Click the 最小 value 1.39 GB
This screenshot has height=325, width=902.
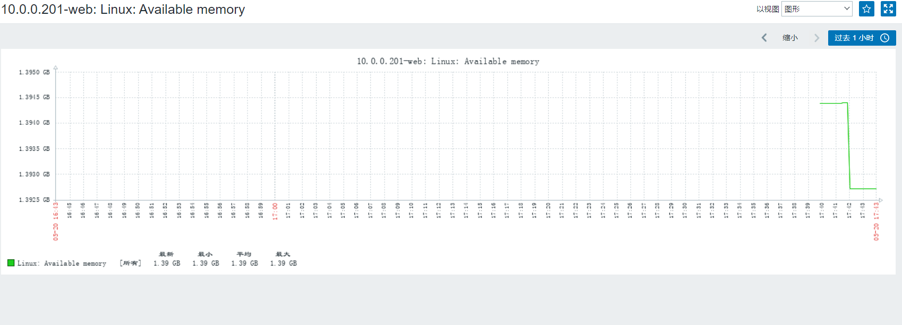point(206,263)
